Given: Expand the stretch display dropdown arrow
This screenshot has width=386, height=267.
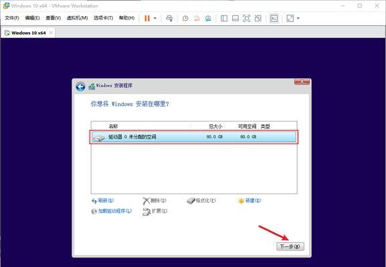Looking at the screenshot, I should (298, 19).
